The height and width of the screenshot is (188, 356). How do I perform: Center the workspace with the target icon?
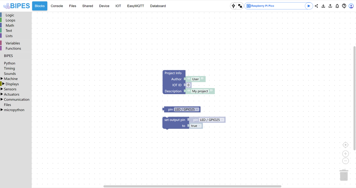(345, 145)
